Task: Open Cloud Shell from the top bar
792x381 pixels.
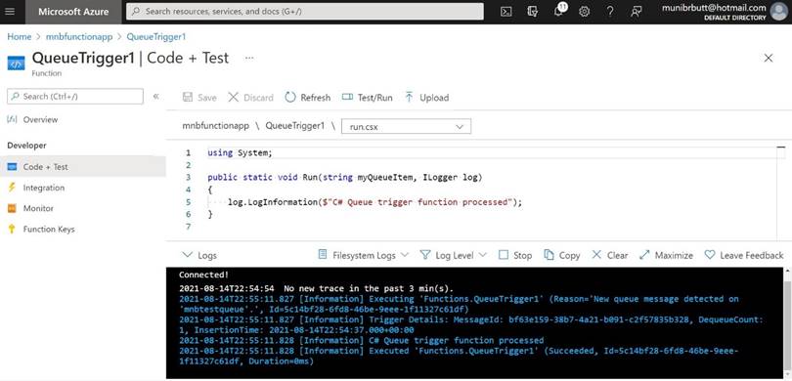Action: tap(506, 12)
